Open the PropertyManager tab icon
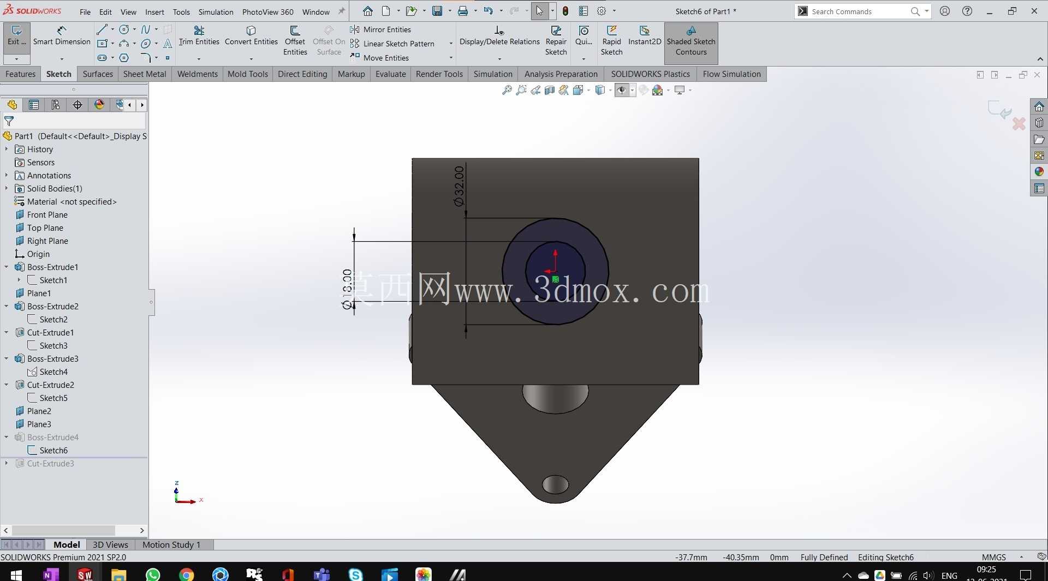The image size is (1048, 581). [x=34, y=105]
